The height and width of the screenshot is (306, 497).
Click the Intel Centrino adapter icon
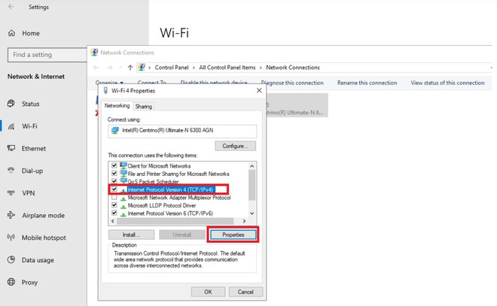point(115,130)
